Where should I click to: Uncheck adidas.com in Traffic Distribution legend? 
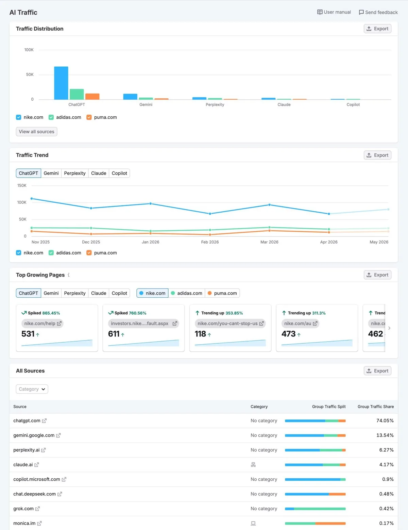pyautogui.click(x=51, y=117)
